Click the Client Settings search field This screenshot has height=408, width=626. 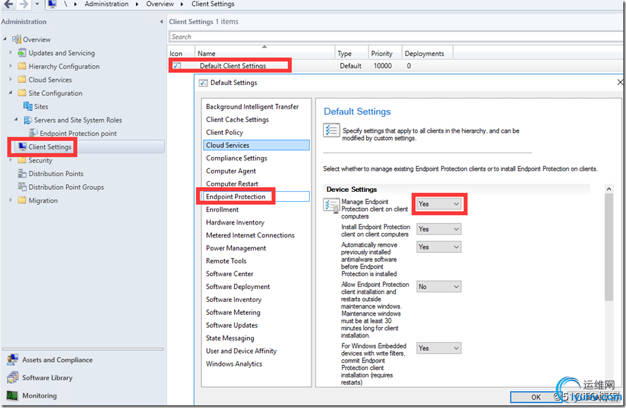tap(396, 37)
